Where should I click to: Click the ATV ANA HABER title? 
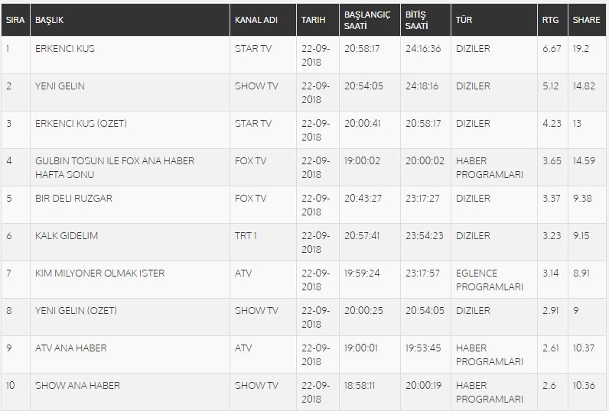(x=70, y=348)
